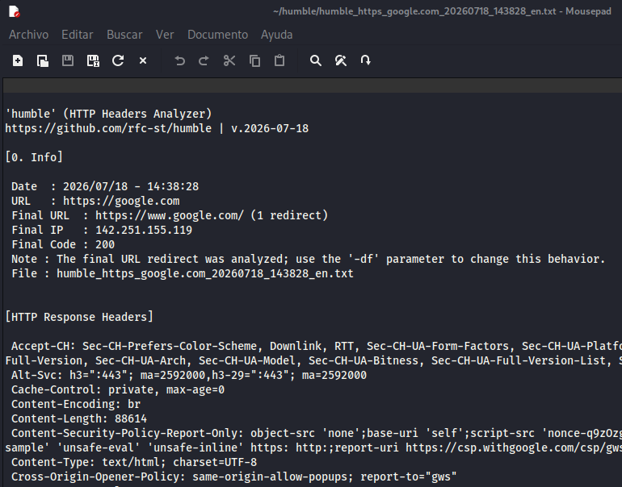
Task: Click the Final URL 'https://www.google.com/' text
Action: coord(170,215)
